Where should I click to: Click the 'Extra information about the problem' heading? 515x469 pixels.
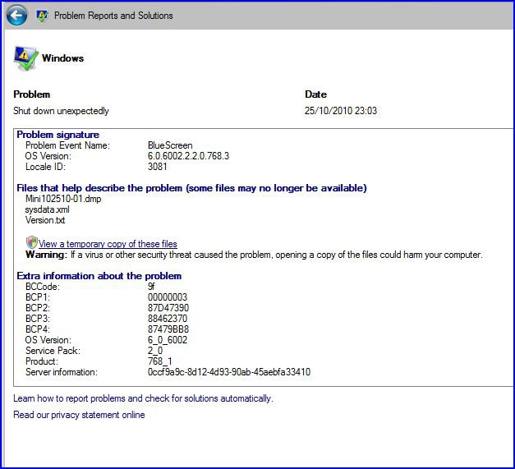(x=99, y=276)
